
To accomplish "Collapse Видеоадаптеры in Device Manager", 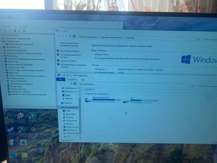I will coord(1,41).
